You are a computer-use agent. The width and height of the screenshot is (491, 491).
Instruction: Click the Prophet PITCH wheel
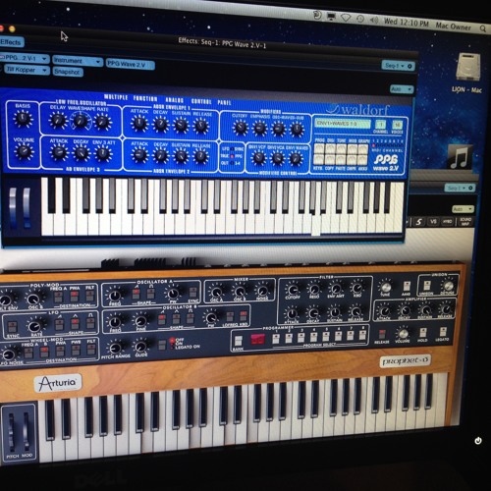pos(12,431)
